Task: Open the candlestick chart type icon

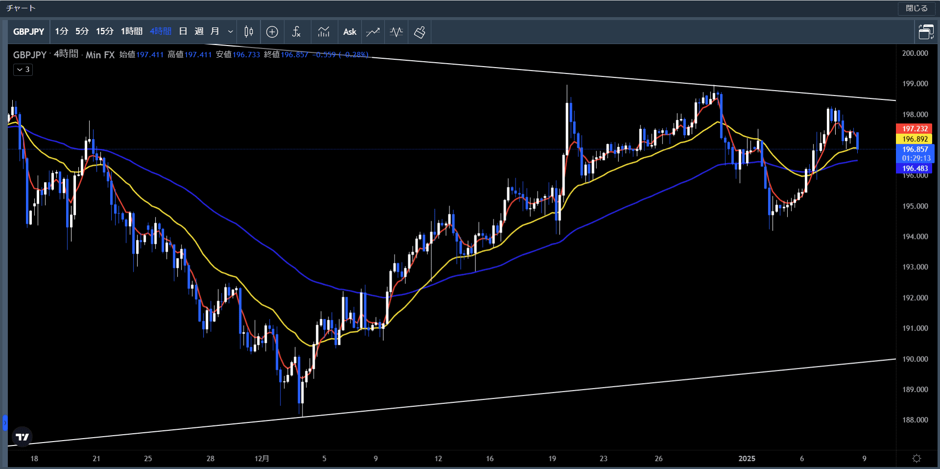Action: (x=249, y=32)
